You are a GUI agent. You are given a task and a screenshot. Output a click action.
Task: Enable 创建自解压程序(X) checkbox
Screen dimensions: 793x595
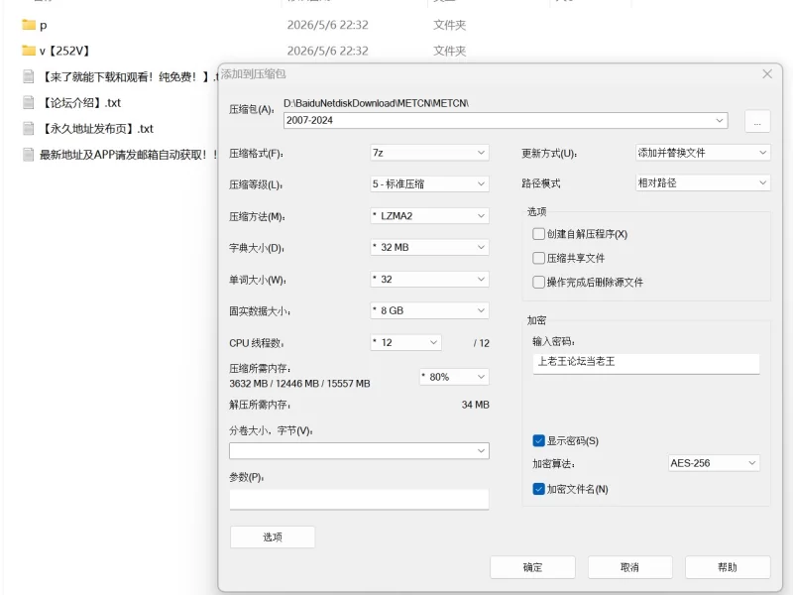click(538, 234)
